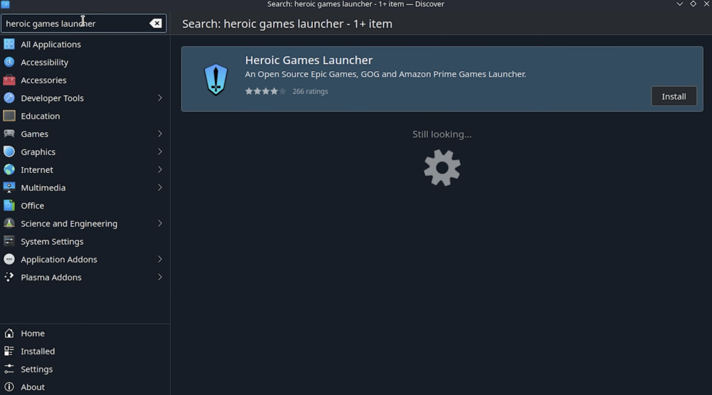This screenshot has width=712, height=395.
Task: Expand the Graphics category arrow
Action: coord(160,152)
